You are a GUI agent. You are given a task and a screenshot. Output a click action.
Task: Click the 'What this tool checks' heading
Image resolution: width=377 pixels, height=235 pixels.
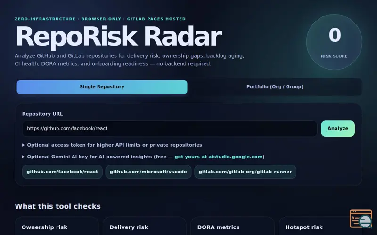tap(57, 206)
